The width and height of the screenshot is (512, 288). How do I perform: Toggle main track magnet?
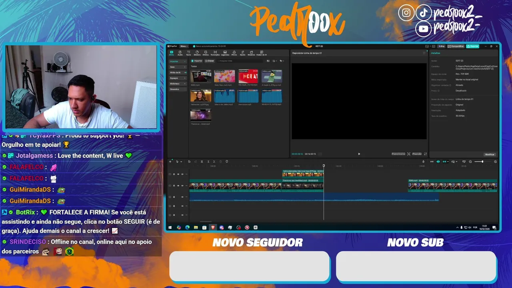(432, 162)
